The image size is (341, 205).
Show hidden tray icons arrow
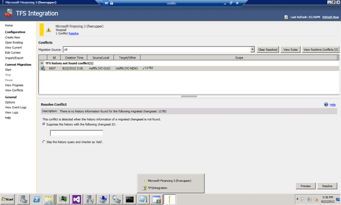(297, 199)
